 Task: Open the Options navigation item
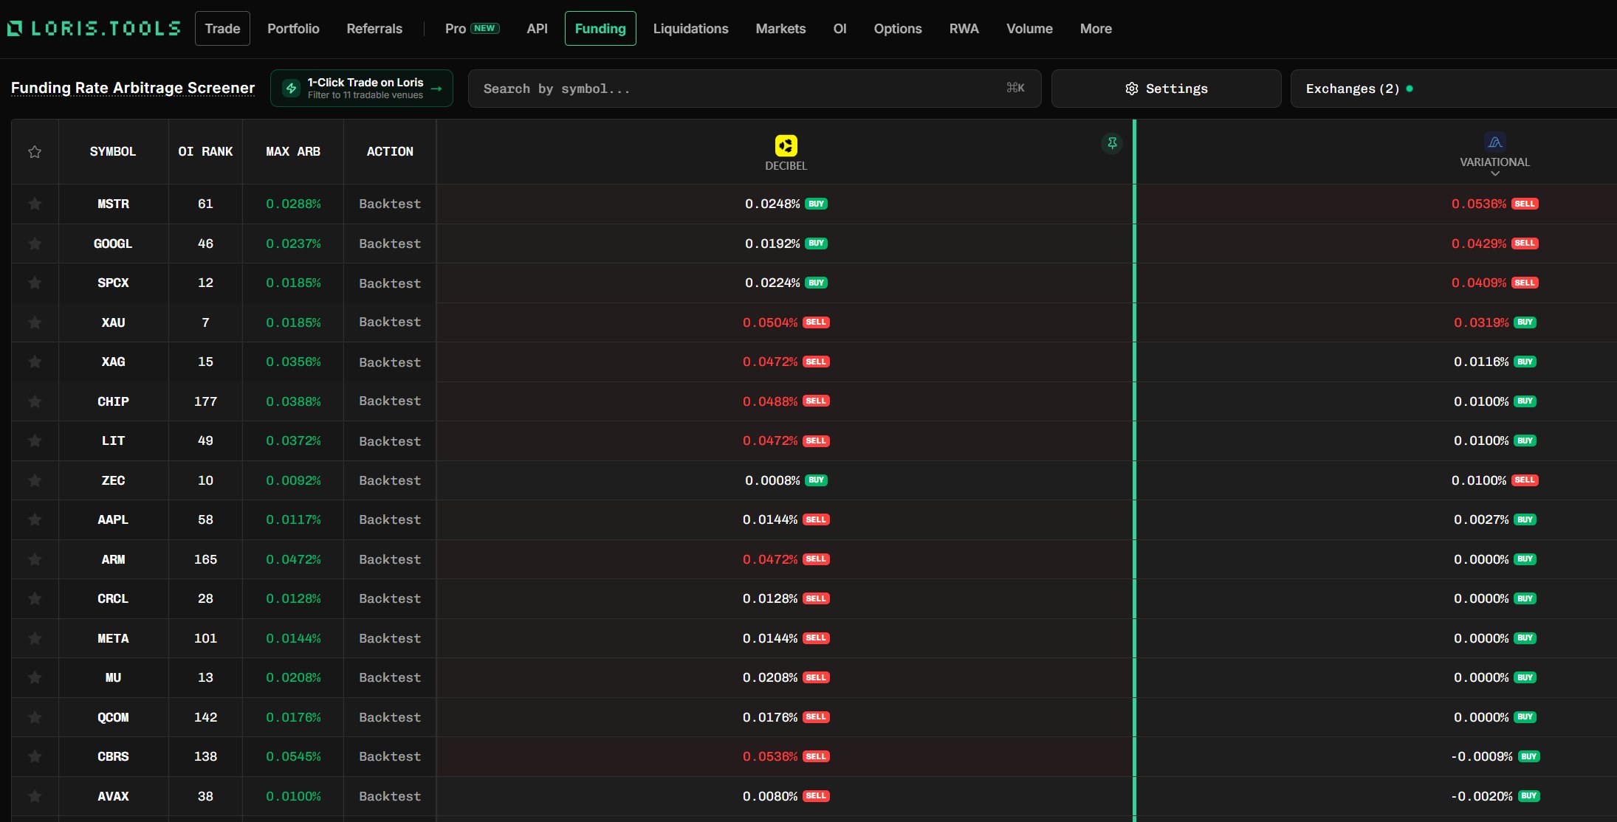(x=898, y=29)
